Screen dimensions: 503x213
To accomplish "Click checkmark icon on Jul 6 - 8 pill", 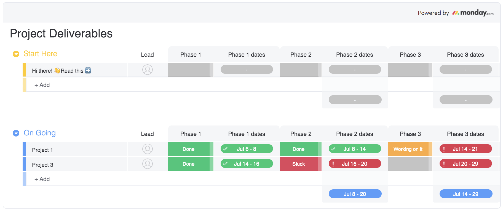I will pyautogui.click(x=225, y=149).
